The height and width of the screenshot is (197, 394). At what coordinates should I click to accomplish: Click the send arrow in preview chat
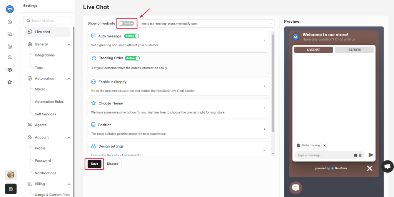(x=371, y=155)
